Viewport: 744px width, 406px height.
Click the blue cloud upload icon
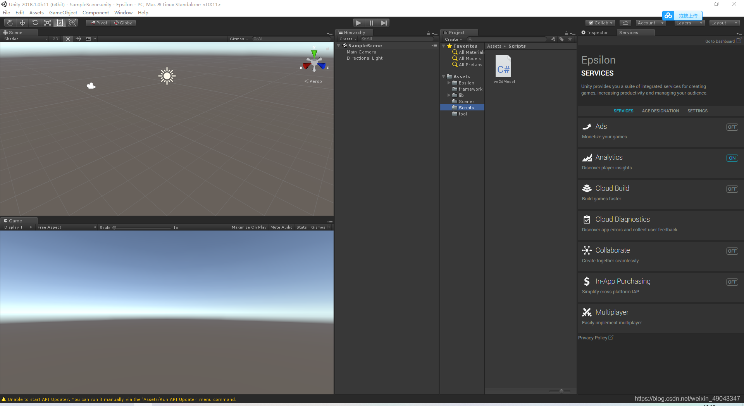point(668,15)
